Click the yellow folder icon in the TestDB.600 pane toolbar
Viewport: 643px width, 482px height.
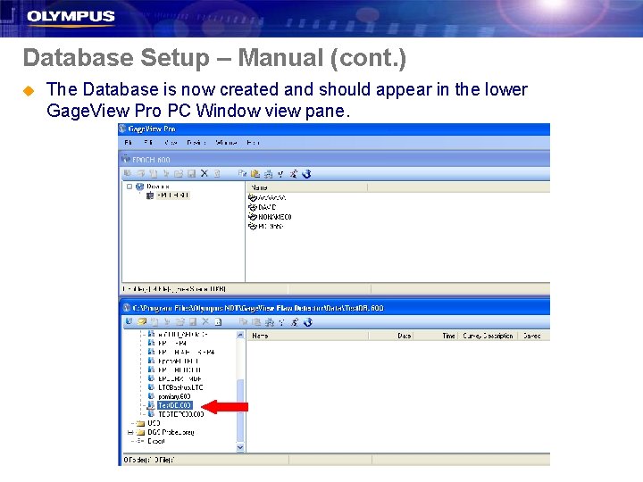point(141,321)
